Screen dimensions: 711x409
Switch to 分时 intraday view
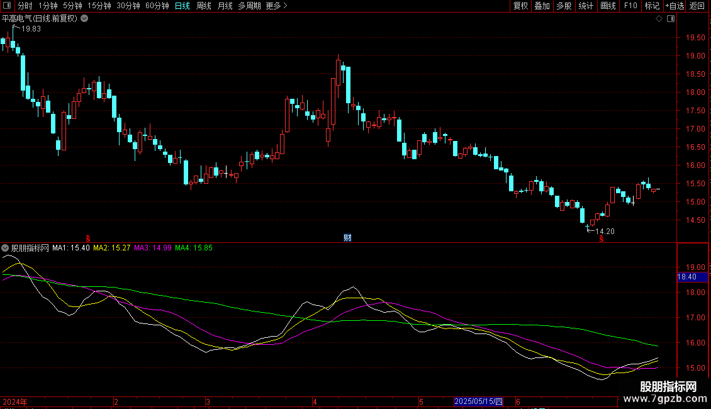click(x=25, y=6)
